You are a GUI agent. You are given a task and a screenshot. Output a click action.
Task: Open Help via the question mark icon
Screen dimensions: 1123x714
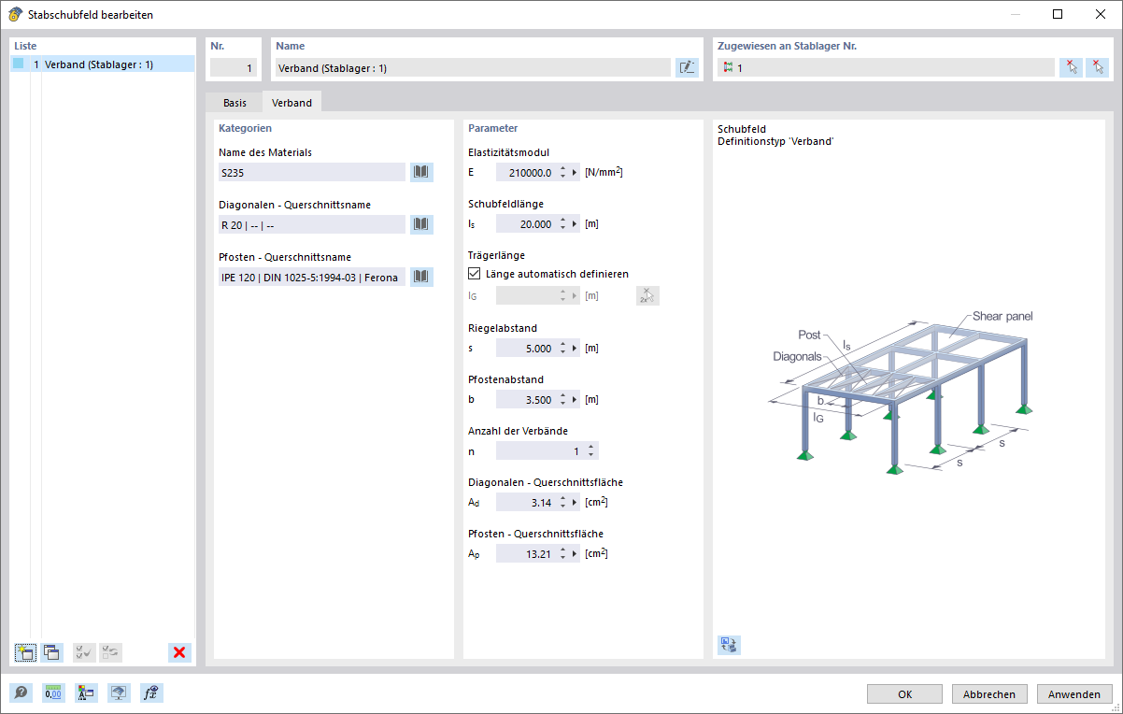19,693
